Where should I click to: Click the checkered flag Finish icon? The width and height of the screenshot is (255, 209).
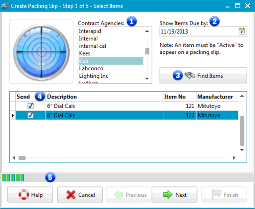click(x=216, y=194)
